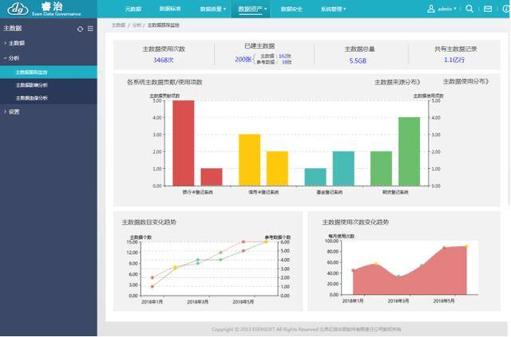Click the info icon at top-right edge
Viewport: 511px width, 337px height.
point(506,9)
